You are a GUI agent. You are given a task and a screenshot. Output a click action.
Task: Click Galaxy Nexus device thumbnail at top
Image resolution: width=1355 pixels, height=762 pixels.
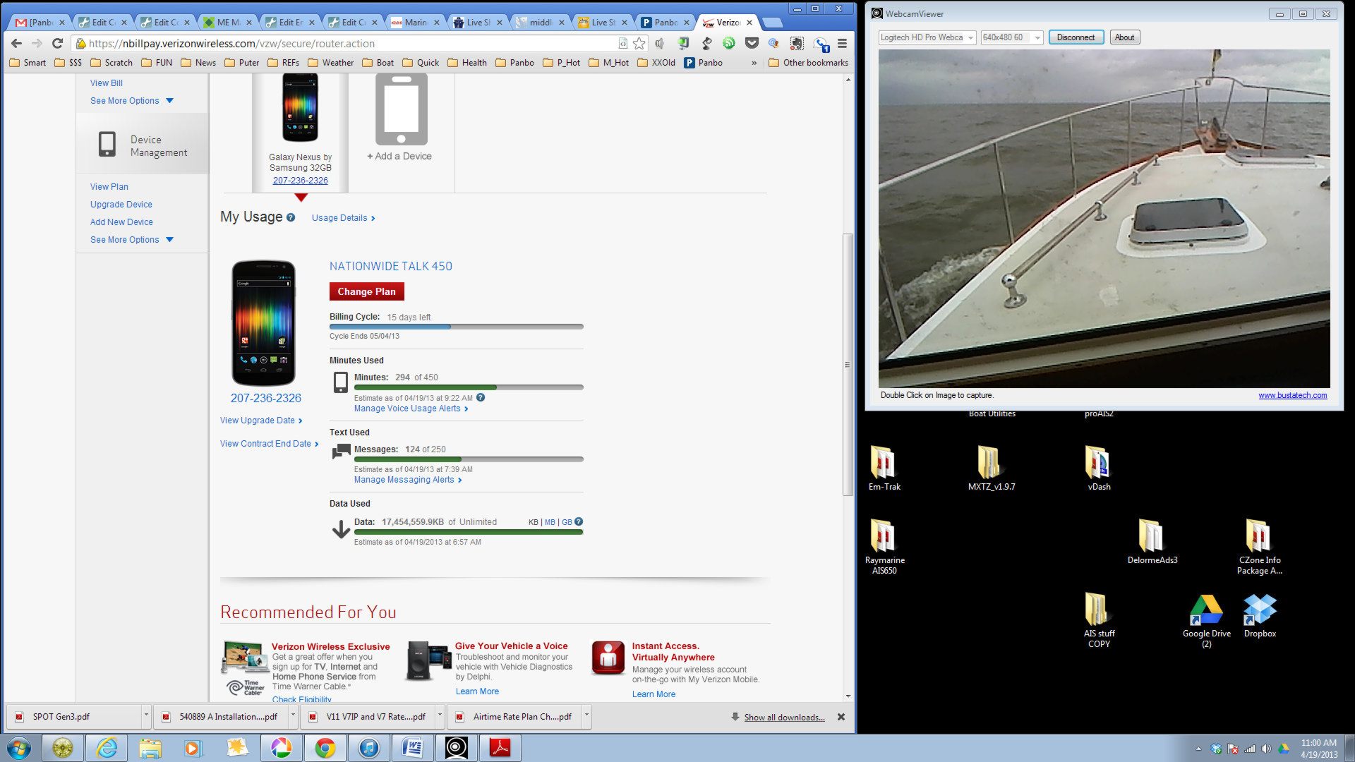(300, 108)
